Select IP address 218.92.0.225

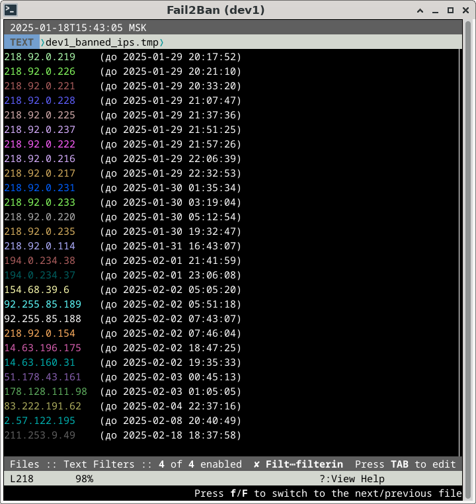(40, 115)
